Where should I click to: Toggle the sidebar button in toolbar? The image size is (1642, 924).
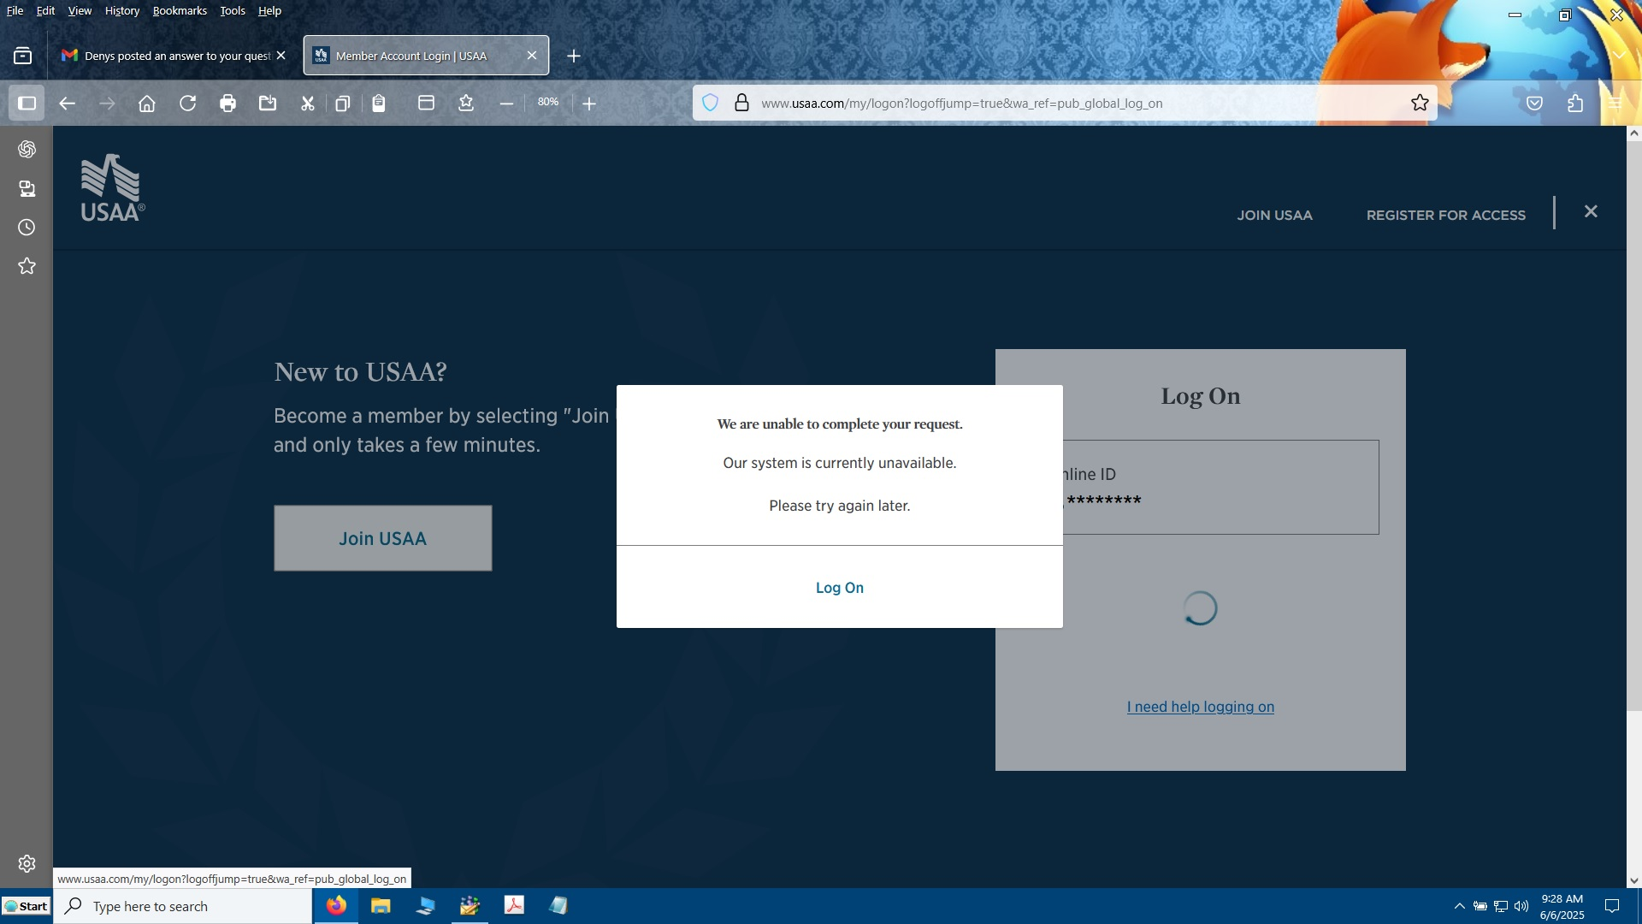point(27,104)
